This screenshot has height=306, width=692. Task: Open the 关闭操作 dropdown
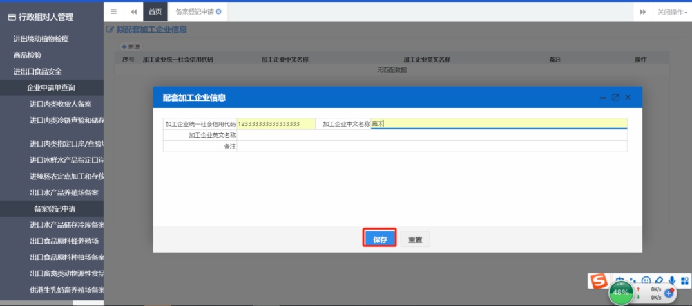672,12
